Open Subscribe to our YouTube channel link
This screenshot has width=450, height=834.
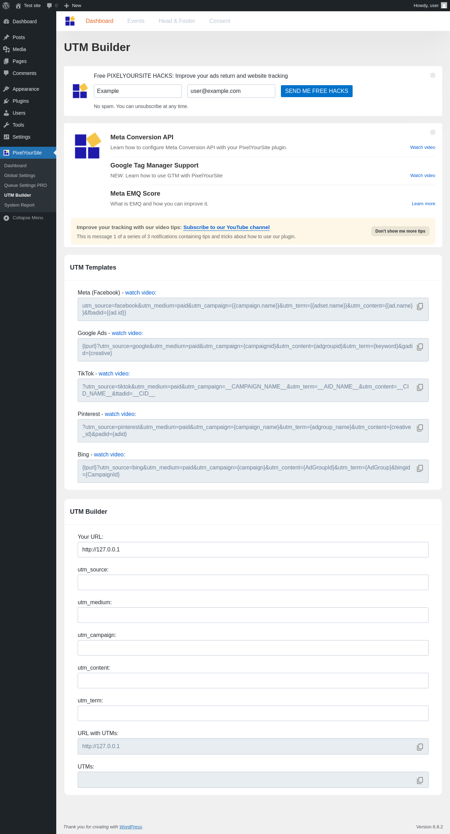click(226, 227)
